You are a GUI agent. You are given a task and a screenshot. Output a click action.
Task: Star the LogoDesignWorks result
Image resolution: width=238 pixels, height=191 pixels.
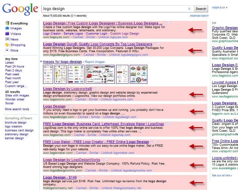click(x=103, y=160)
